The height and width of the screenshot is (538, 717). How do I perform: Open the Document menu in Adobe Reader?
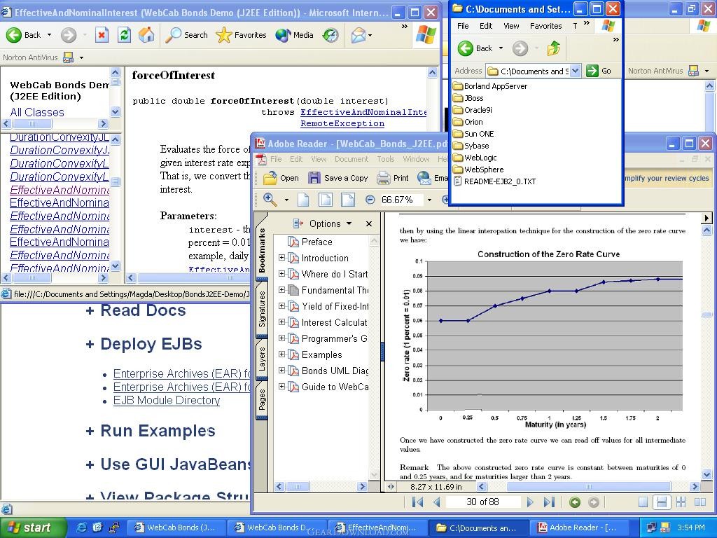351,159
